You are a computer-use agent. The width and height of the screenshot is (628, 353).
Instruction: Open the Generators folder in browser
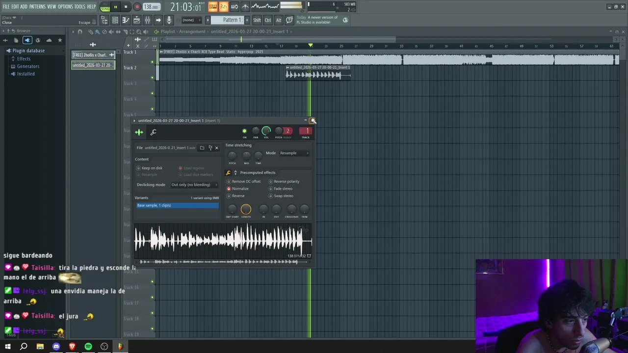28,66
